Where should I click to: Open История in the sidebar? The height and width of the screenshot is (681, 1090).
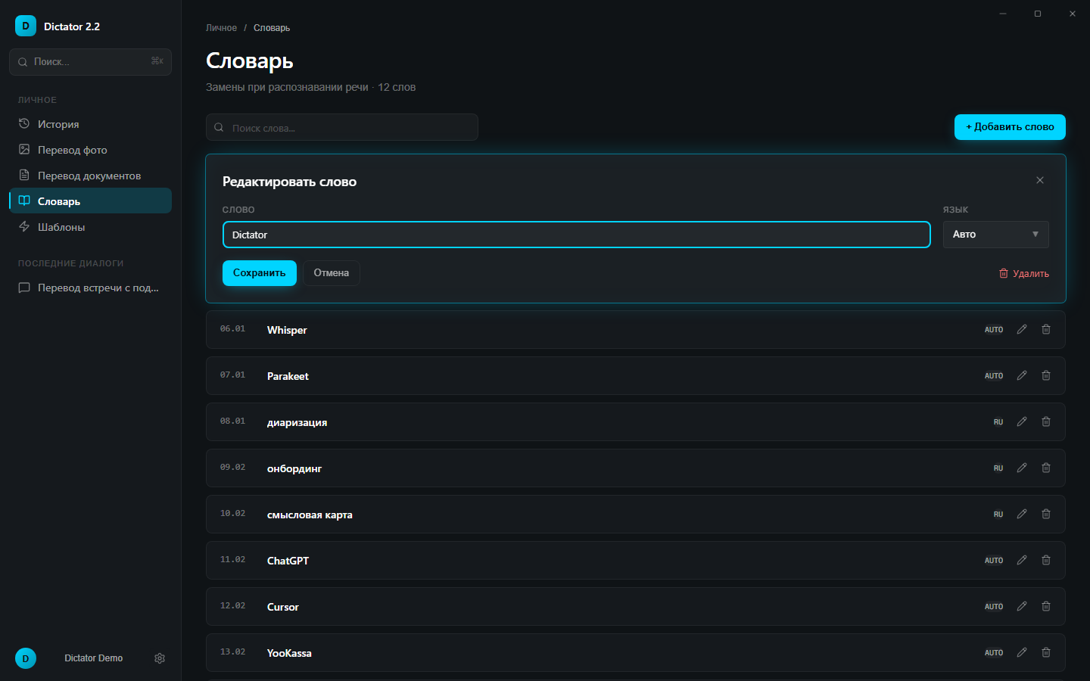(x=90, y=124)
